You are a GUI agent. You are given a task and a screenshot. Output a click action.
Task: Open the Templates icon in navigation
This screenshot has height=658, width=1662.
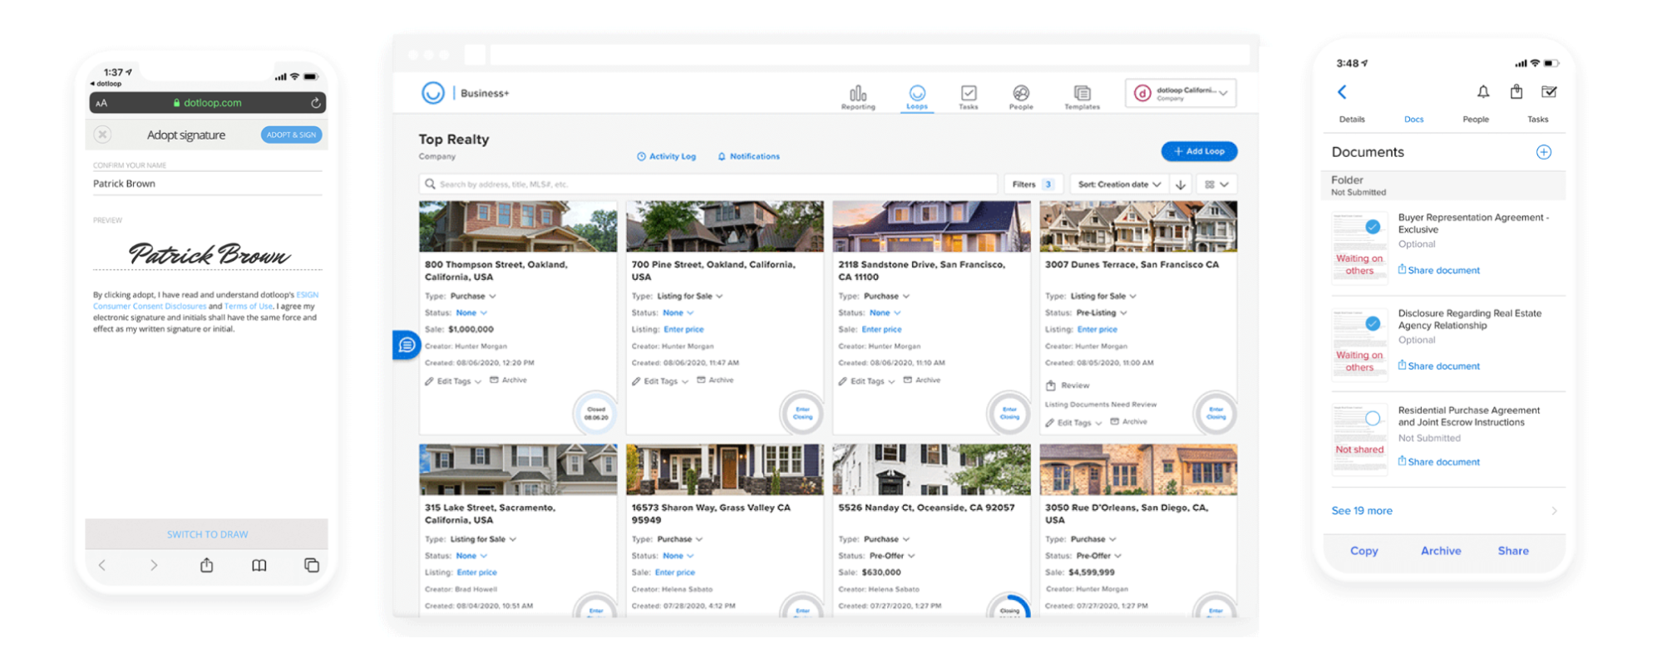tap(1081, 96)
